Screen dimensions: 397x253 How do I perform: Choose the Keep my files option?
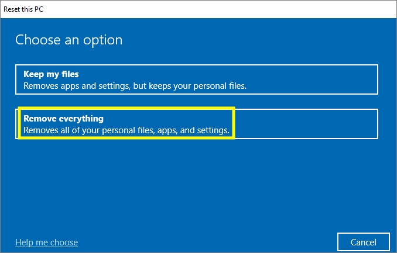(196, 79)
